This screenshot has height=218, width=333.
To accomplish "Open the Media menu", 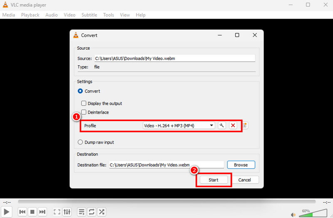I will tap(8, 15).
